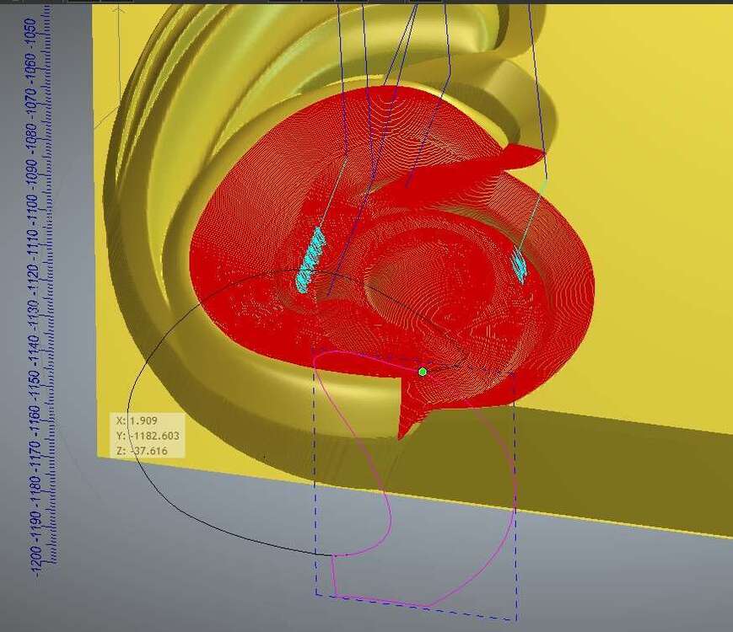Select the left cyan ramp move on toolpath
Image resolution: width=733 pixels, height=632 pixels.
point(310,261)
